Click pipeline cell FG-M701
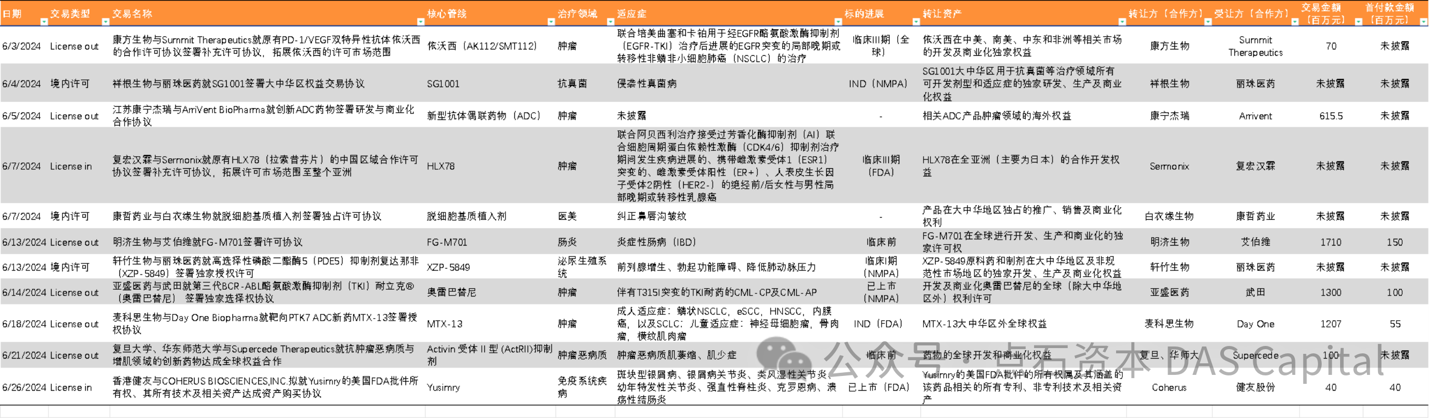The width and height of the screenshot is (1429, 418). coord(447,242)
